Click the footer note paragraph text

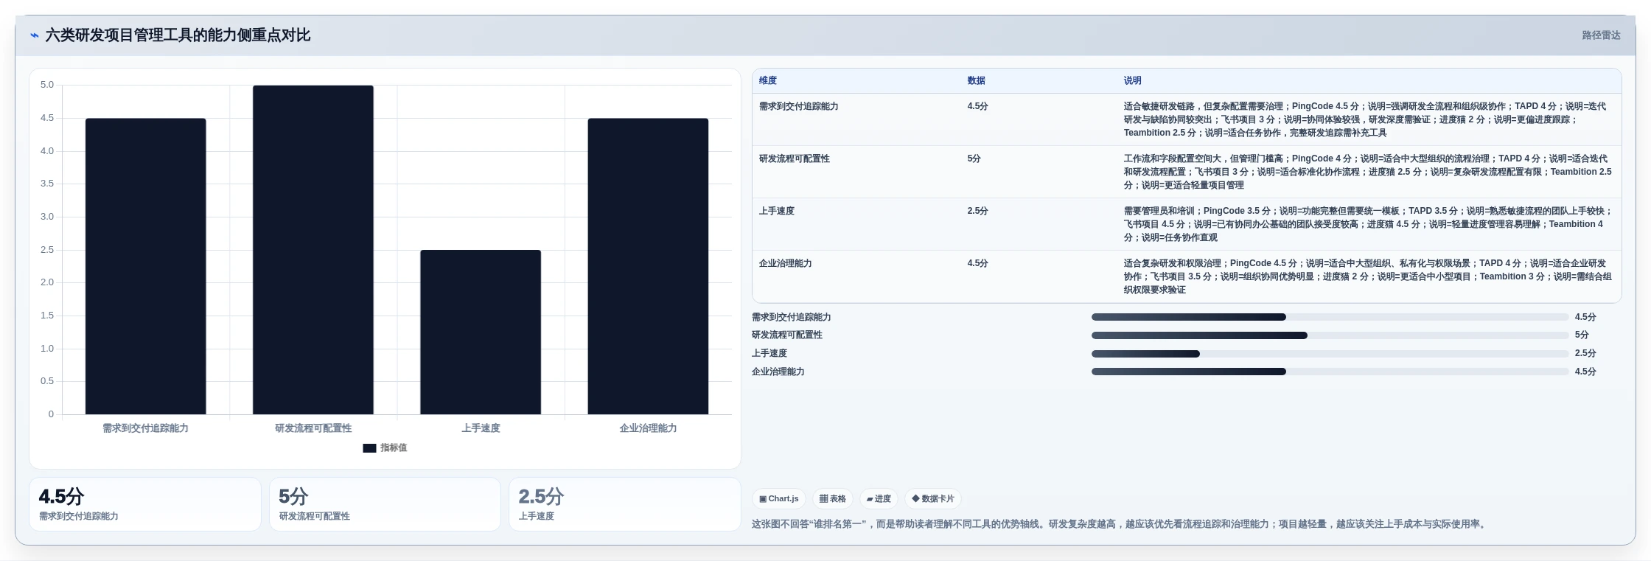(1120, 524)
